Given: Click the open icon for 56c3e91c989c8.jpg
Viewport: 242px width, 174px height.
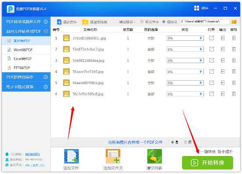Looking at the screenshot, I should tap(212, 94).
